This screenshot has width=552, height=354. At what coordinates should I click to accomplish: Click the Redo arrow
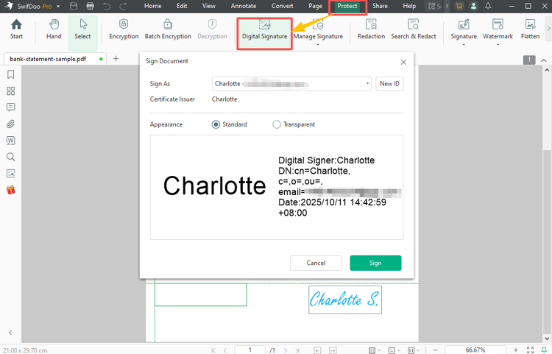(123, 6)
